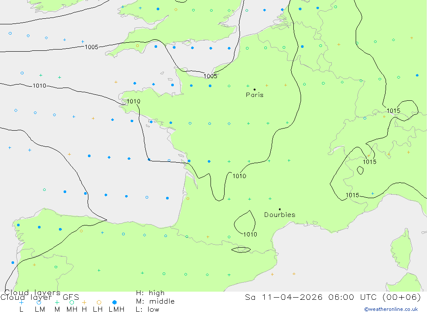The image size is (427, 313).
Task: Click the 'LM' legend label text
Action: [x=40, y=310]
